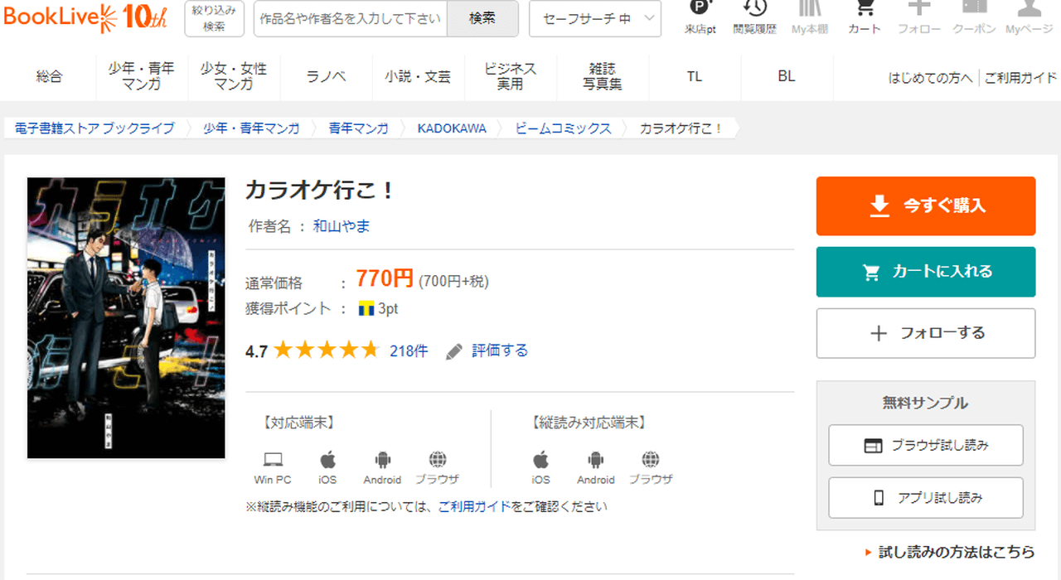
Task: Add book with カートに入れる button
Action: click(926, 272)
